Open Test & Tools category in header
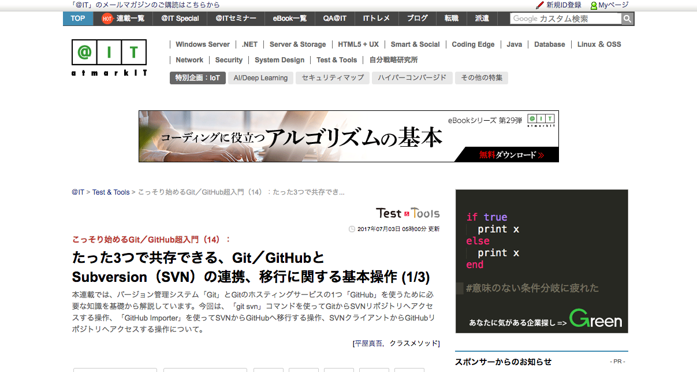The width and height of the screenshot is (697, 372). [x=337, y=60]
